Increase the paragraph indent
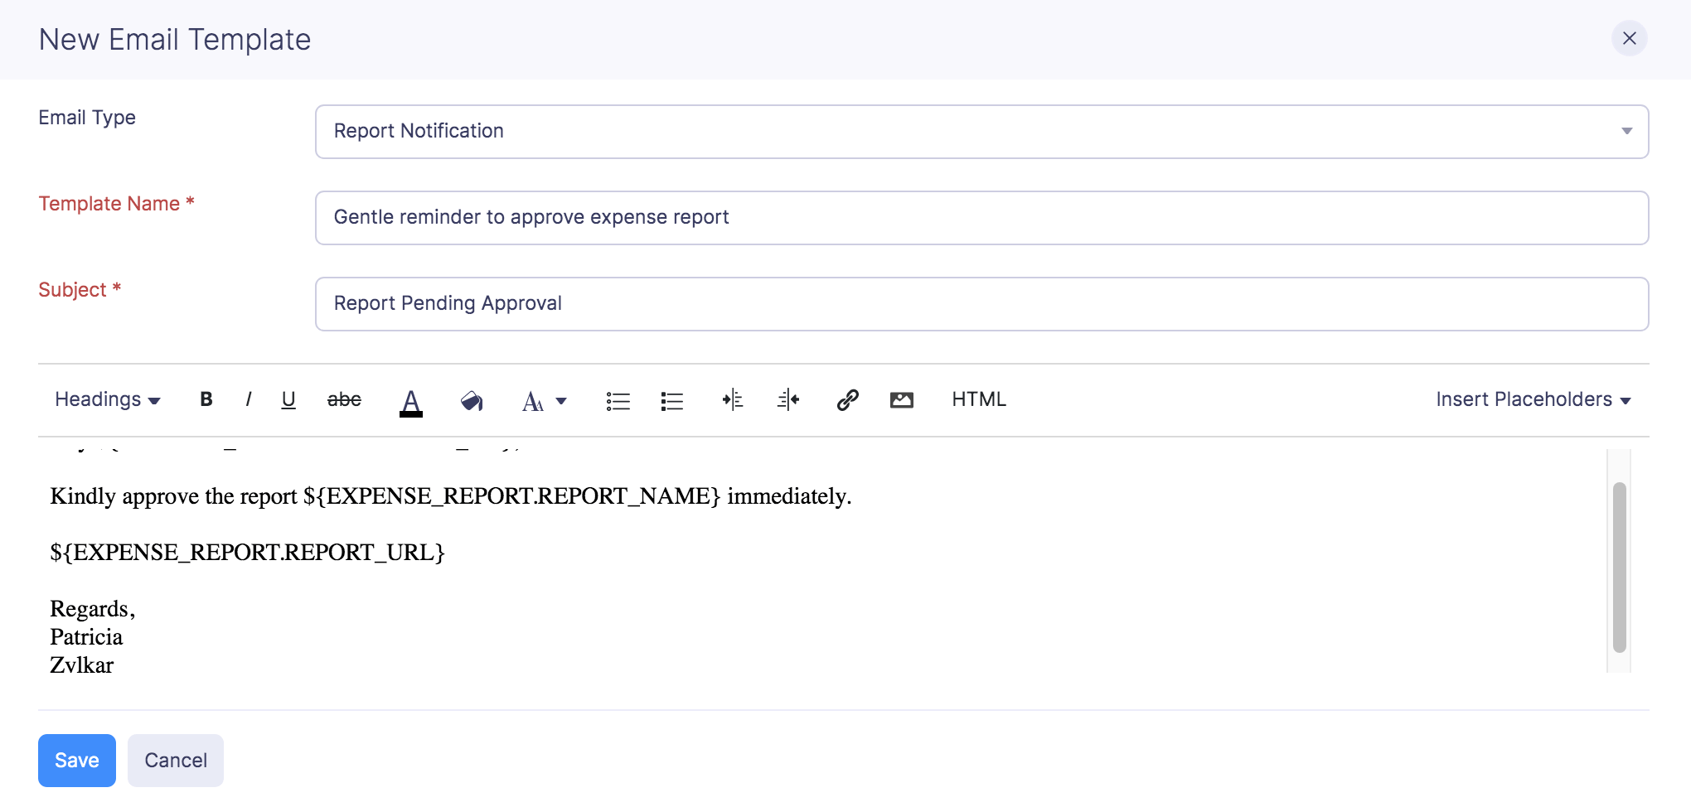The height and width of the screenshot is (807, 1691). coord(733,399)
